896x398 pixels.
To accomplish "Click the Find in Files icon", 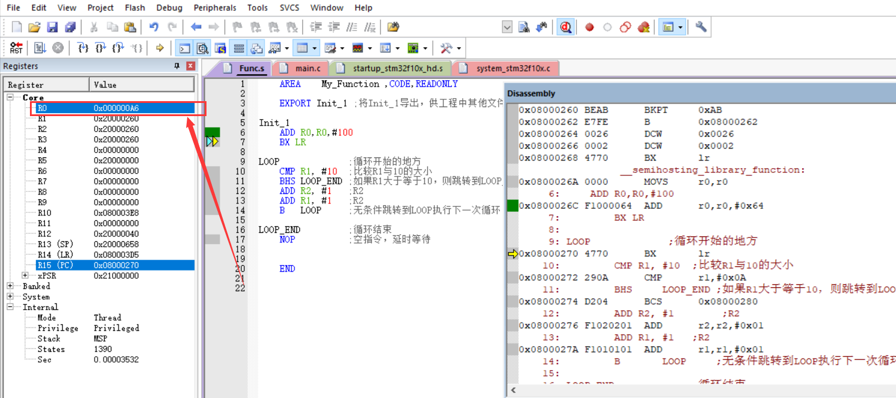I will pyautogui.click(x=393, y=27).
